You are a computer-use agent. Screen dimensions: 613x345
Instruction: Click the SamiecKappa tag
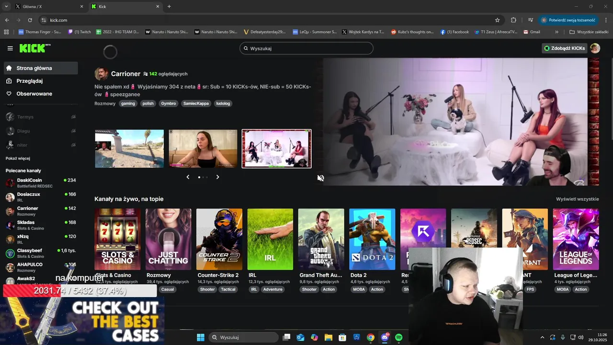coord(196,103)
